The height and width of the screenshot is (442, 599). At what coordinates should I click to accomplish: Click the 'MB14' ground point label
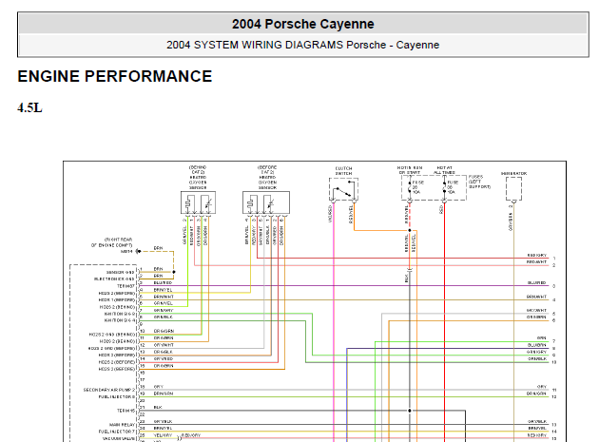click(126, 251)
